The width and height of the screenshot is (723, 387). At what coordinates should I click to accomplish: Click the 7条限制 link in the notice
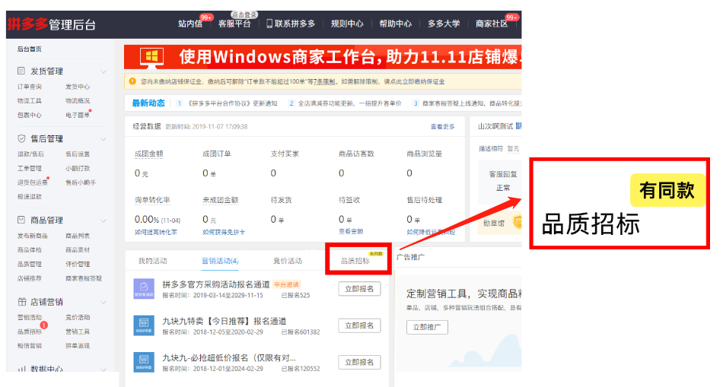coord(324,81)
